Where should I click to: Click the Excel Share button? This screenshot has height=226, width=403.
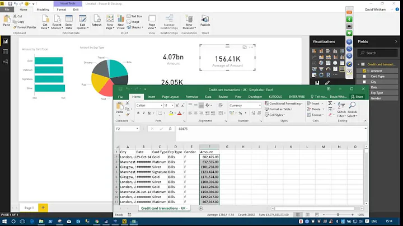(357, 97)
